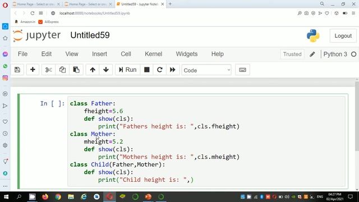
Task: Open bookmarks heart in Opera sidebar
Action: (5, 122)
